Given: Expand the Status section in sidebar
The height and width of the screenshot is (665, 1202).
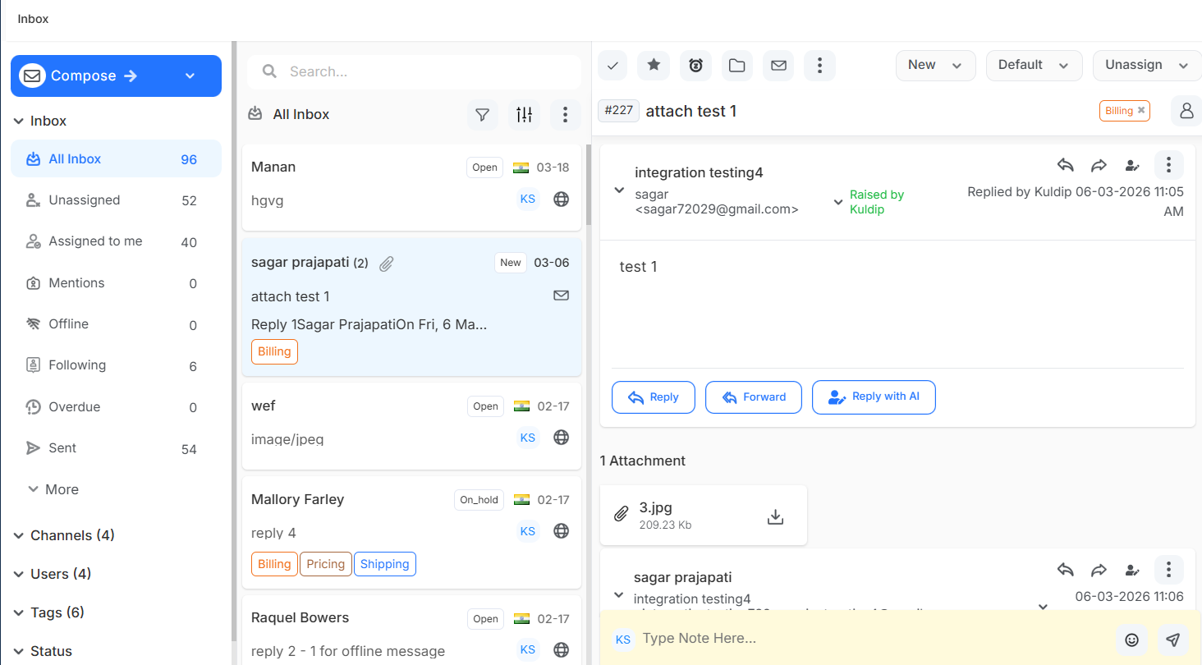Looking at the screenshot, I should 43,651.
